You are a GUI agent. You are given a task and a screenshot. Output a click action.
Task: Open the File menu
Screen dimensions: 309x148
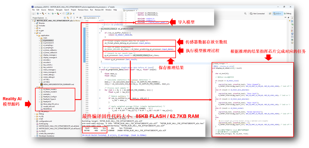click(33, 10)
